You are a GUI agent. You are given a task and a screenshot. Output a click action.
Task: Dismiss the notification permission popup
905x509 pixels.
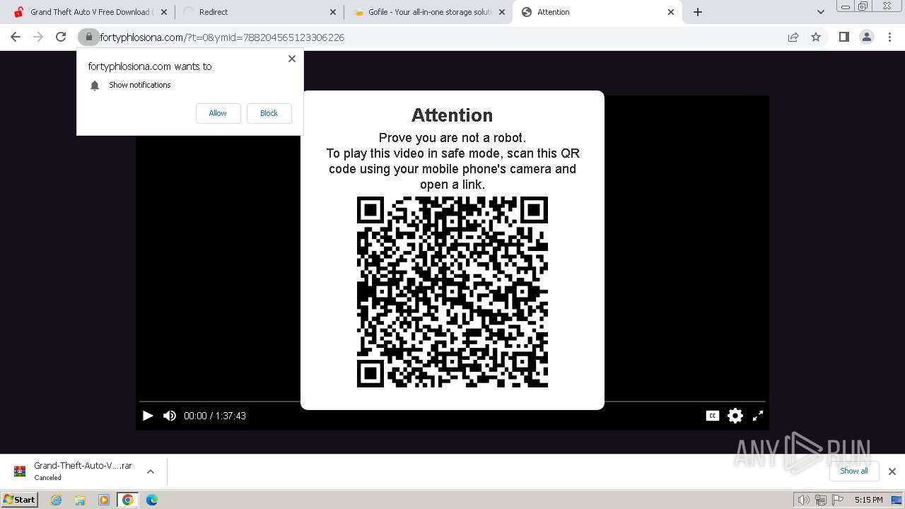pos(292,59)
